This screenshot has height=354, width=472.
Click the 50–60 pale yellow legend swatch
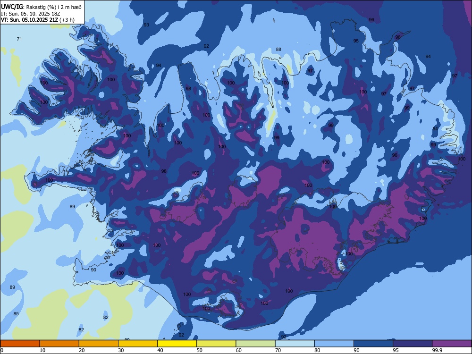coord(217,344)
